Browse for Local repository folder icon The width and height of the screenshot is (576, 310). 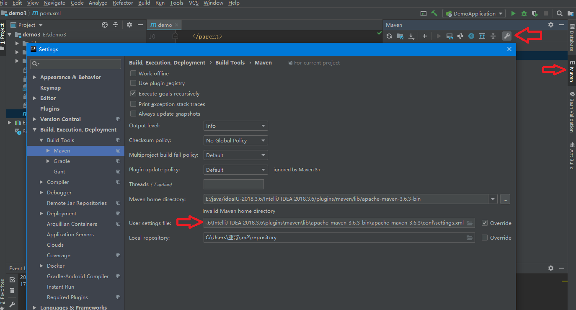pos(470,238)
